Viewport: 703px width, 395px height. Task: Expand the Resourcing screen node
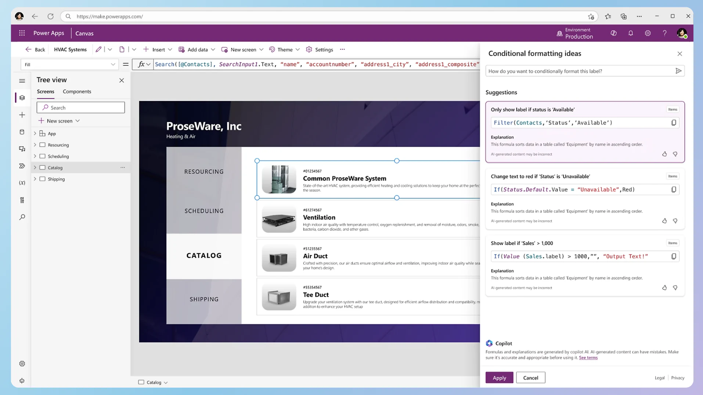coord(35,145)
